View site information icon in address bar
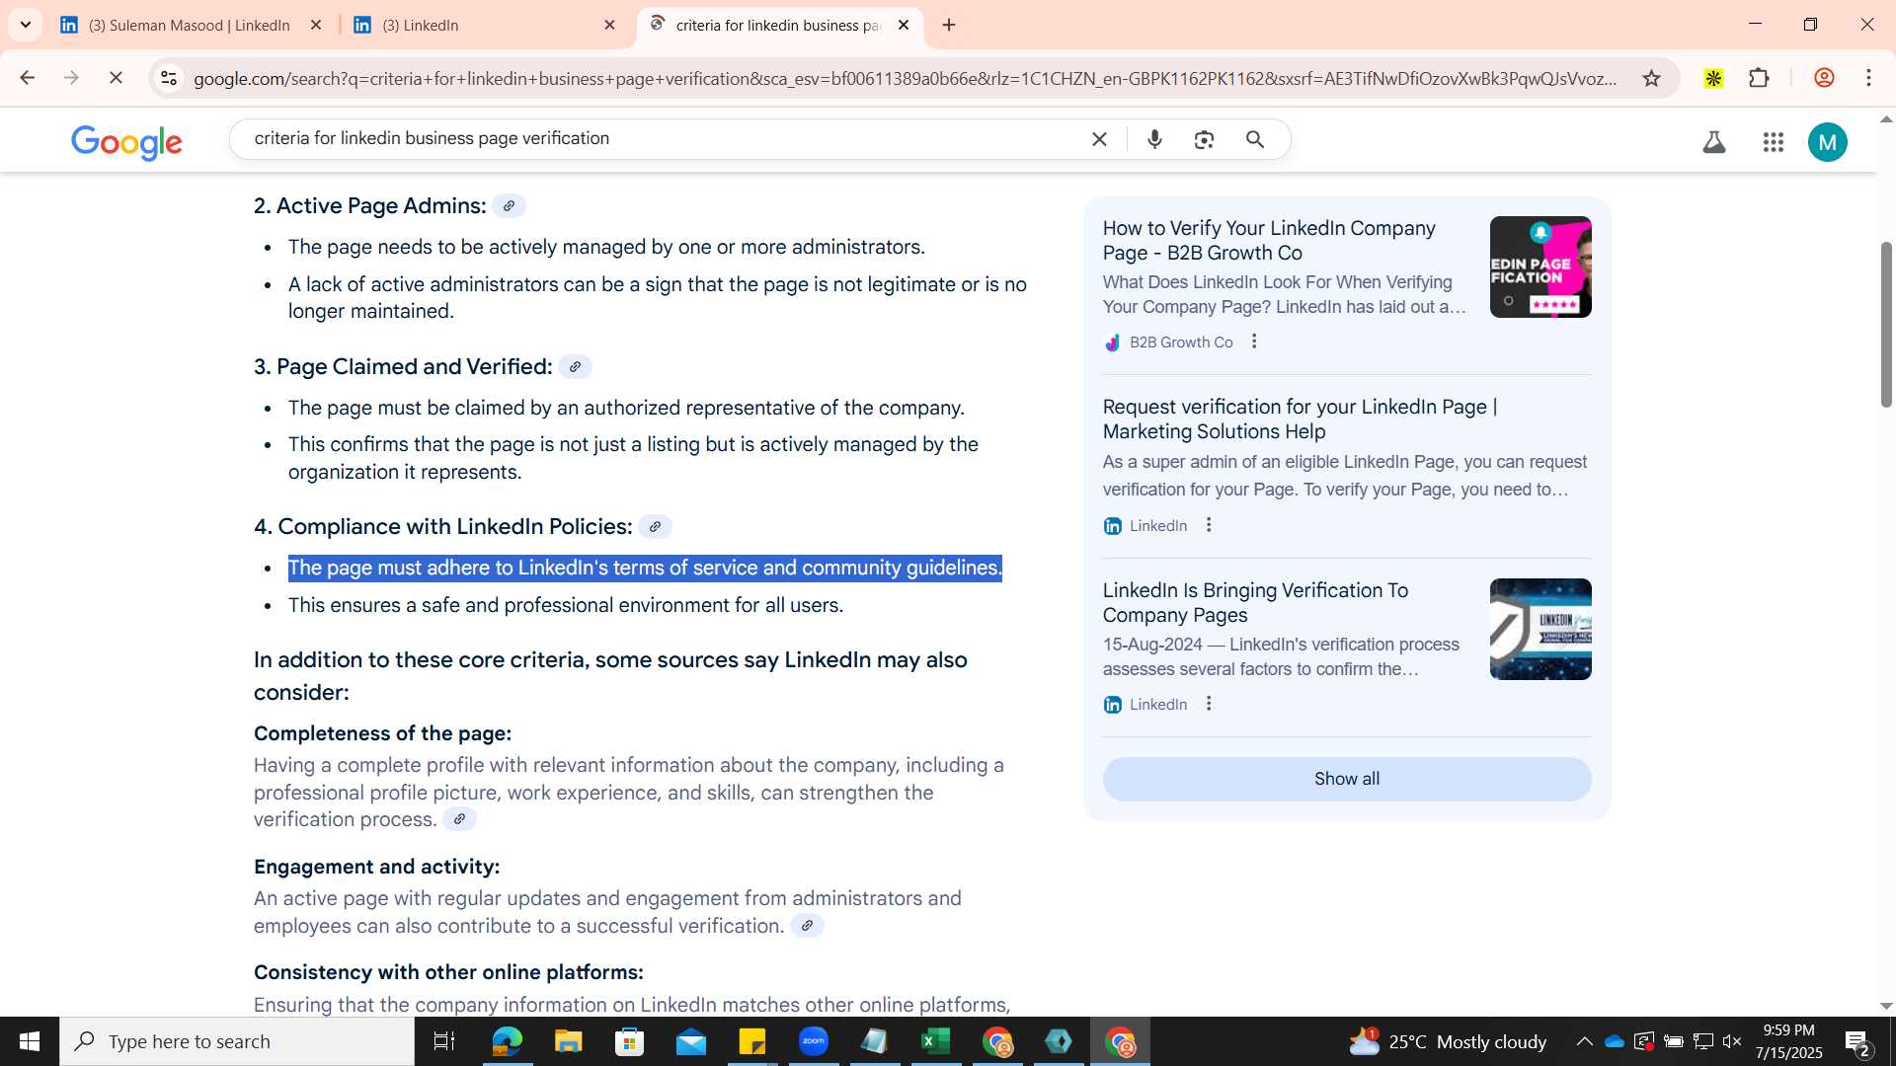 [x=169, y=78]
